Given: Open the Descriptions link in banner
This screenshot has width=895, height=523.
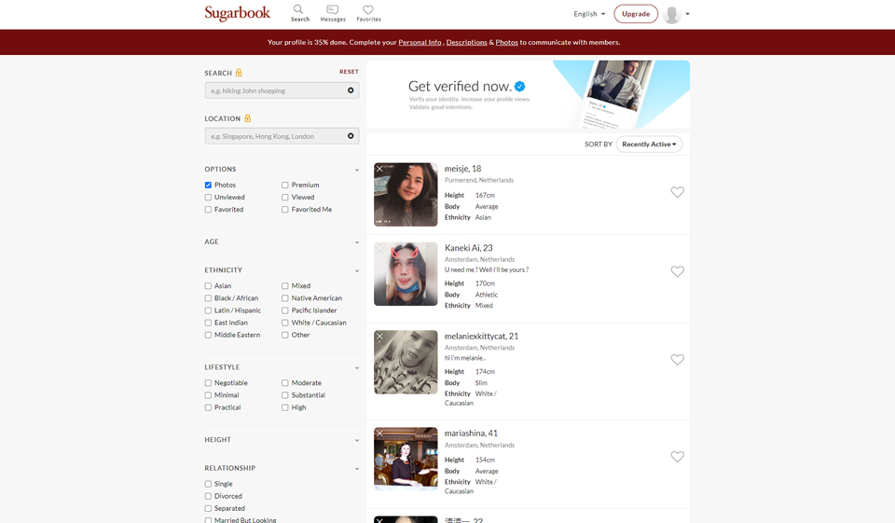Looking at the screenshot, I should (466, 42).
